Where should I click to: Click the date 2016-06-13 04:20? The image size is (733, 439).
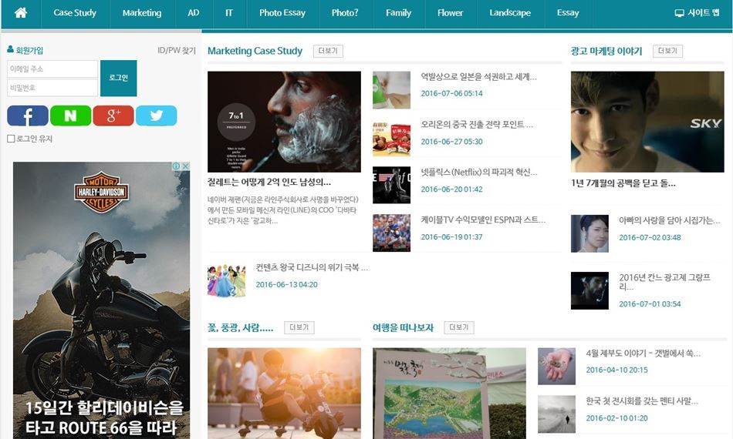(286, 285)
